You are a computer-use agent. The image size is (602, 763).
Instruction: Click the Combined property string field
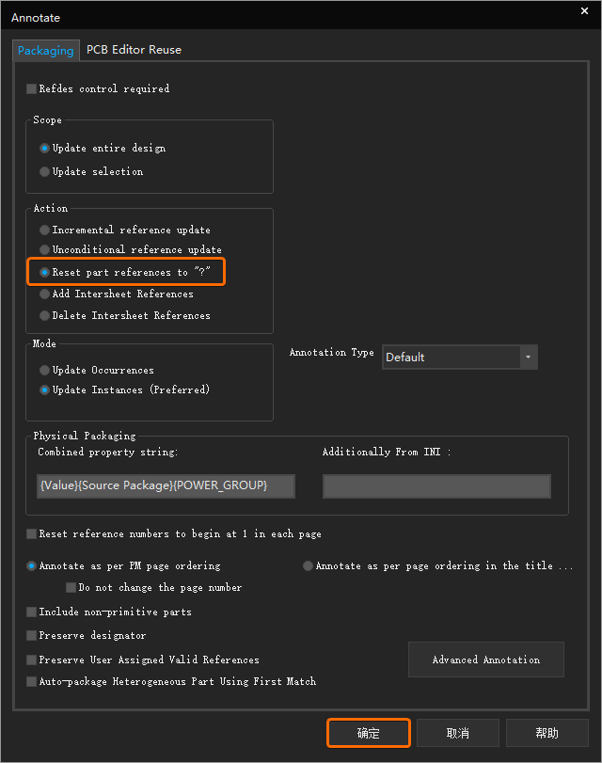[166, 485]
